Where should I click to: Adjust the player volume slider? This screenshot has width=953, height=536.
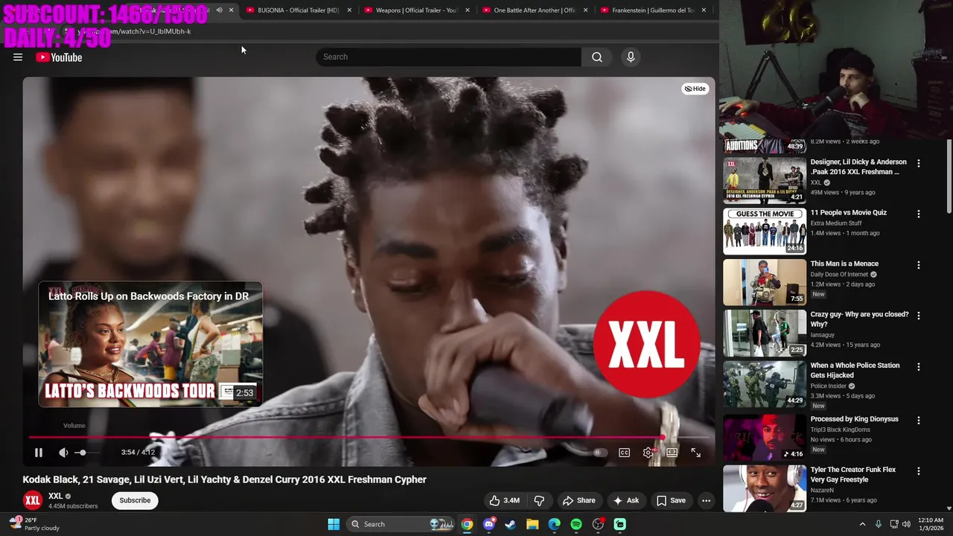(x=88, y=453)
